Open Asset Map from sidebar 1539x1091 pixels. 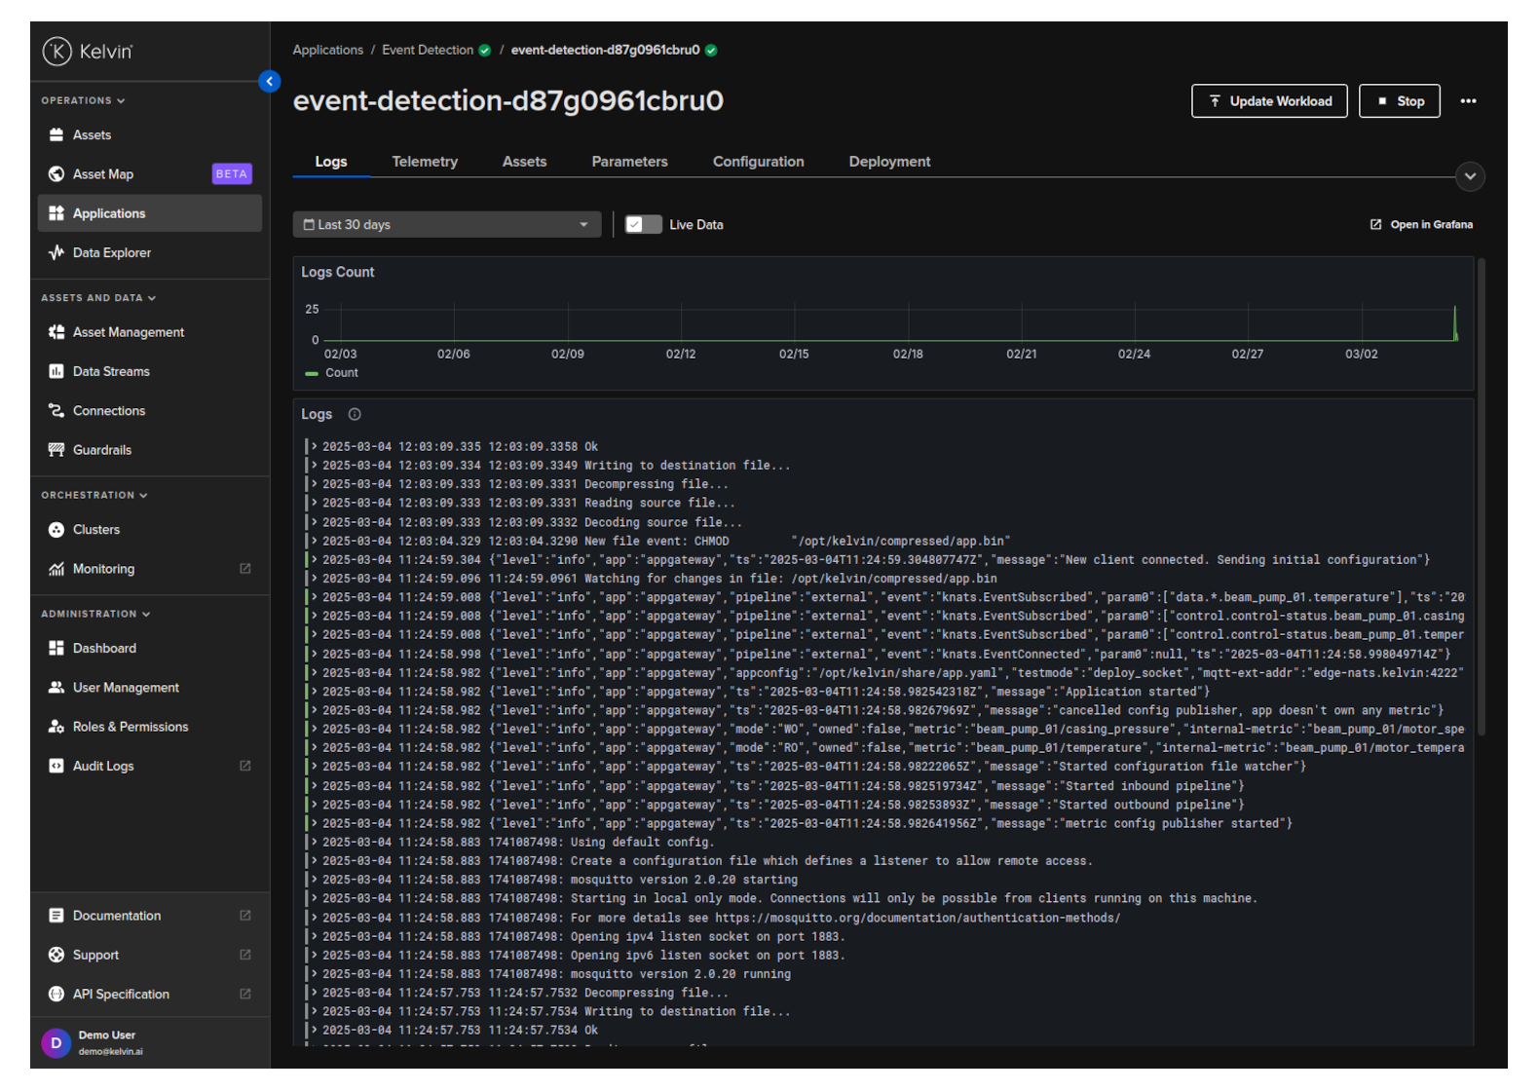click(103, 174)
